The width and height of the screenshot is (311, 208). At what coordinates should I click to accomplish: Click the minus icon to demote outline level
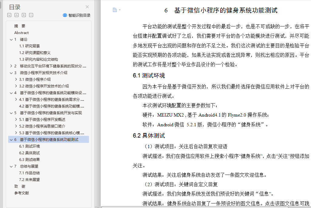click(31, 15)
